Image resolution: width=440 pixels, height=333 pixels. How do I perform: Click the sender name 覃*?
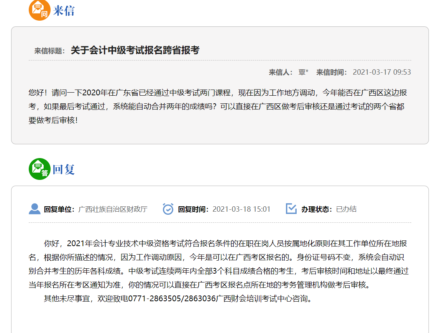click(x=304, y=72)
